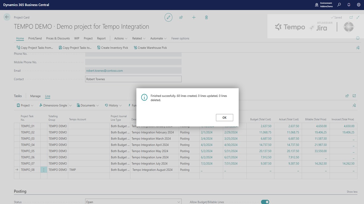
Task: Select the Home tab
Action: 20,38
